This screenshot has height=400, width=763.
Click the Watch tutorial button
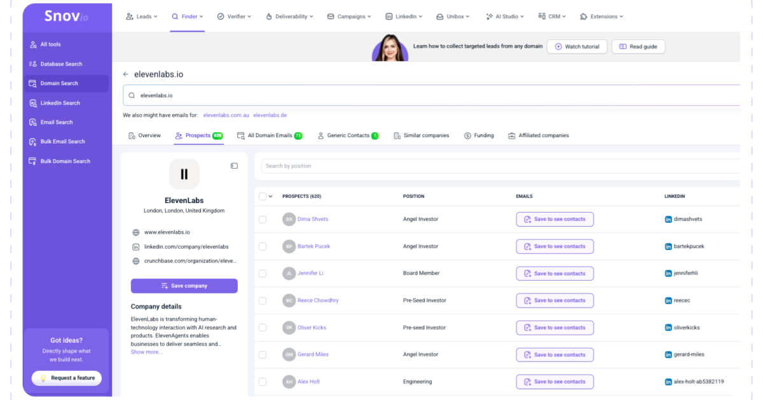(x=577, y=46)
